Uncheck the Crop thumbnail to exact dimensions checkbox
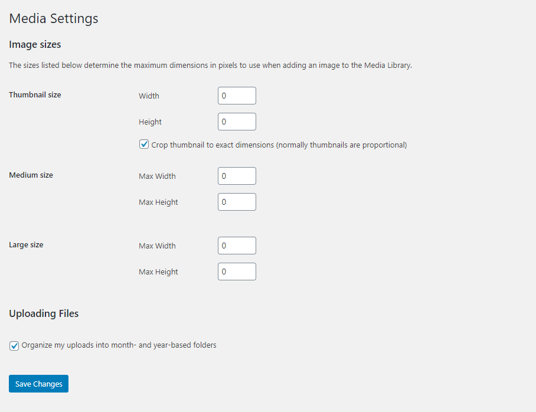The height and width of the screenshot is (412, 536). [144, 144]
